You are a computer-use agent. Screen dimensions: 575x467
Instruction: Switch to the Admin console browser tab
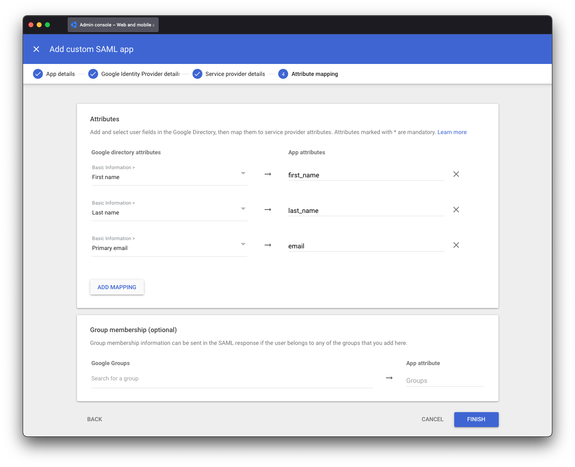113,24
